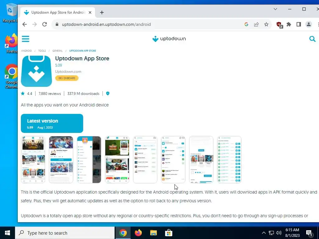Click the share page icon
This screenshot has width=319, height=239.
point(256,24)
